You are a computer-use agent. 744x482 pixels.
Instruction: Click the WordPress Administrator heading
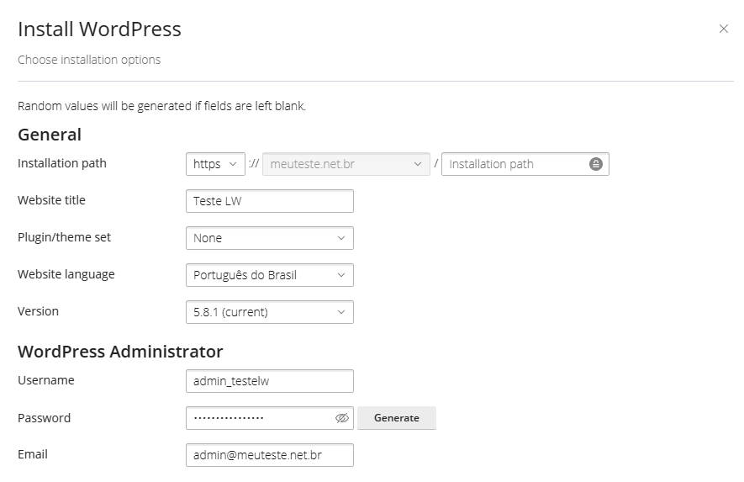pyautogui.click(x=120, y=352)
